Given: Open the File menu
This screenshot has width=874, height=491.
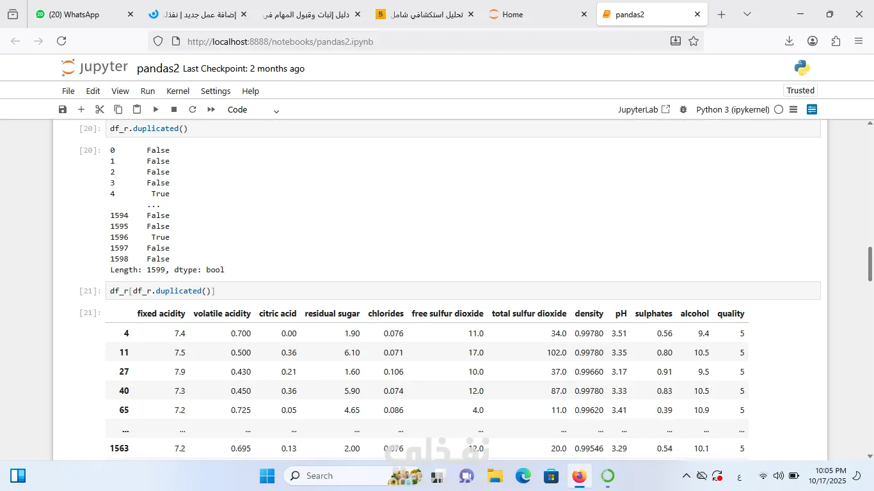Looking at the screenshot, I should [68, 91].
